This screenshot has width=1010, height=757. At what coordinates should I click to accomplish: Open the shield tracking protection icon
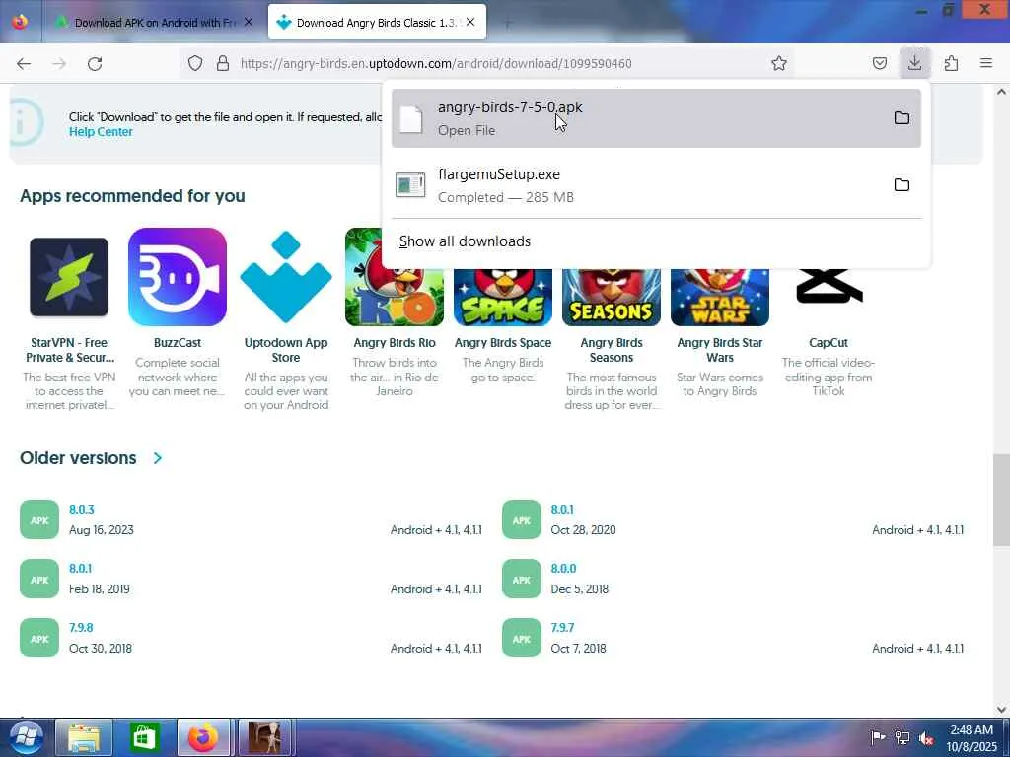click(x=195, y=63)
